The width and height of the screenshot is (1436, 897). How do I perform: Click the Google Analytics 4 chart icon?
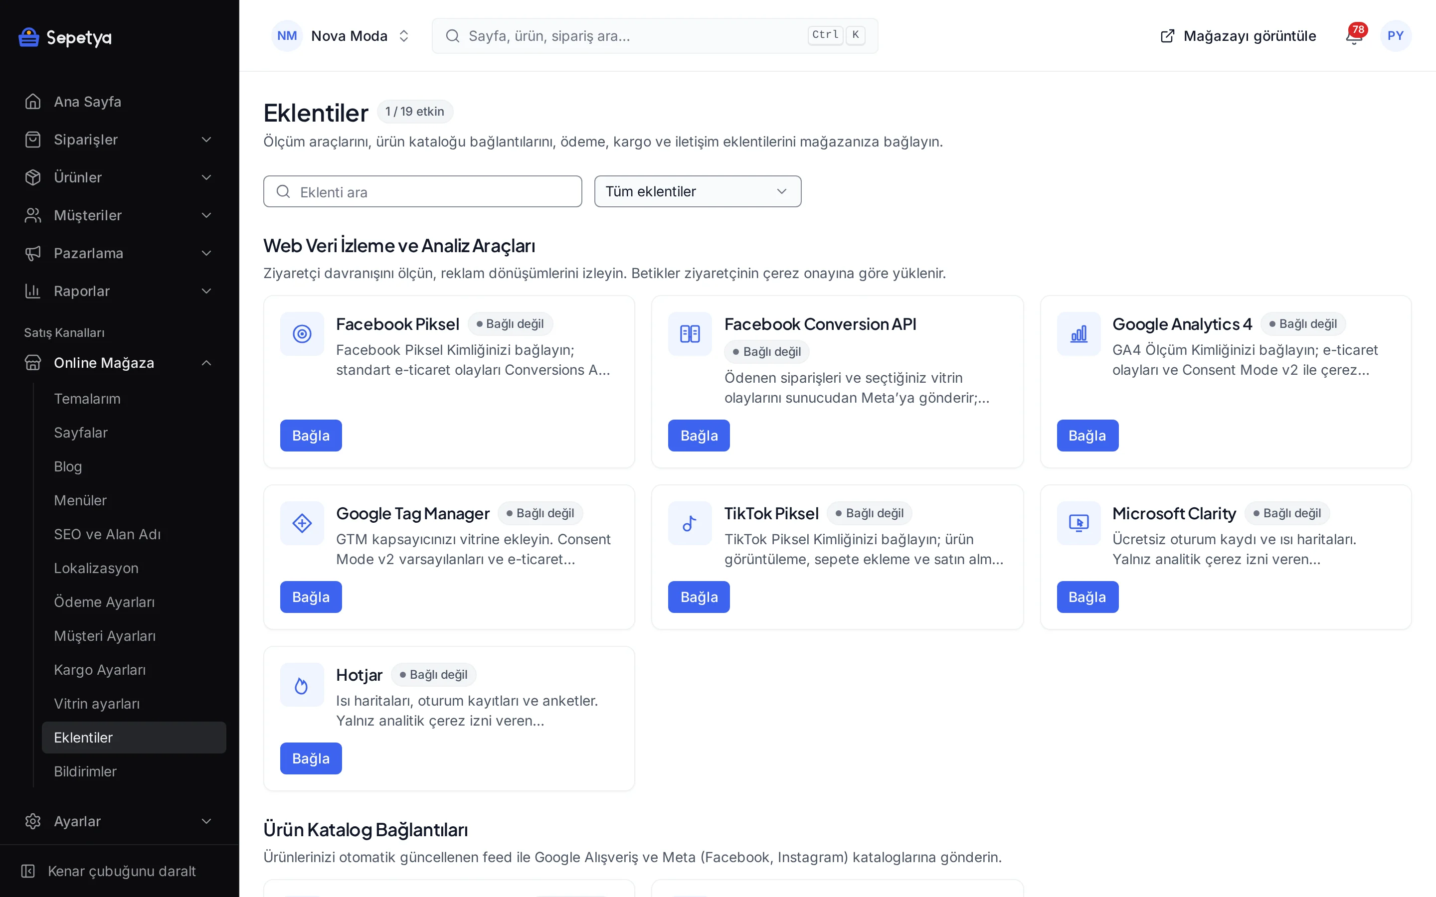[x=1079, y=334]
